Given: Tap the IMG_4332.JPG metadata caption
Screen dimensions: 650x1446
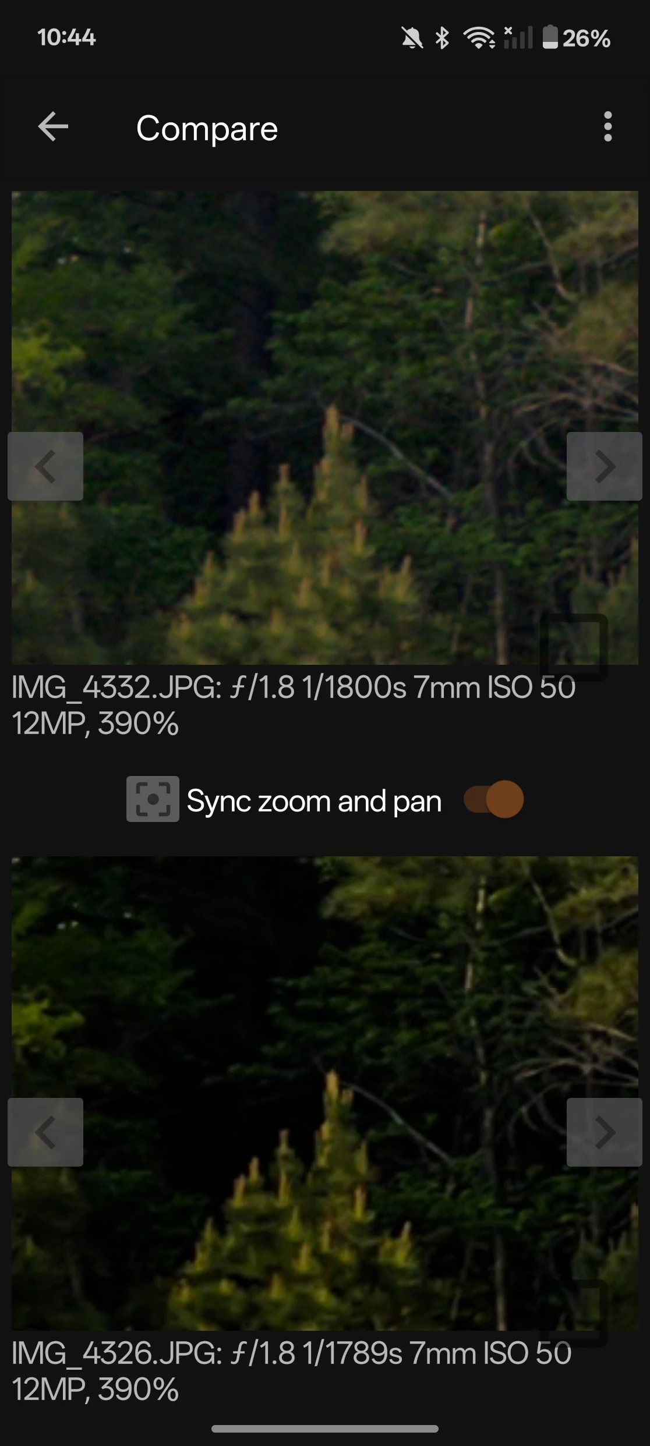Looking at the screenshot, I should pyautogui.click(x=294, y=706).
